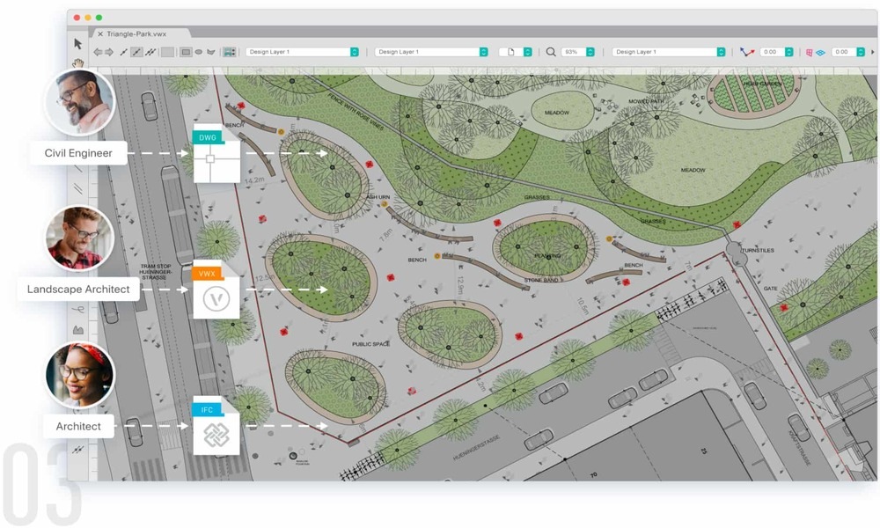This screenshot has width=880, height=528.
Task: Open the teal view-options icon with stepper
Action: coord(229,52)
